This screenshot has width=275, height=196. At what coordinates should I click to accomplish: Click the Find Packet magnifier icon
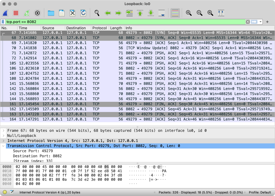(97, 13)
